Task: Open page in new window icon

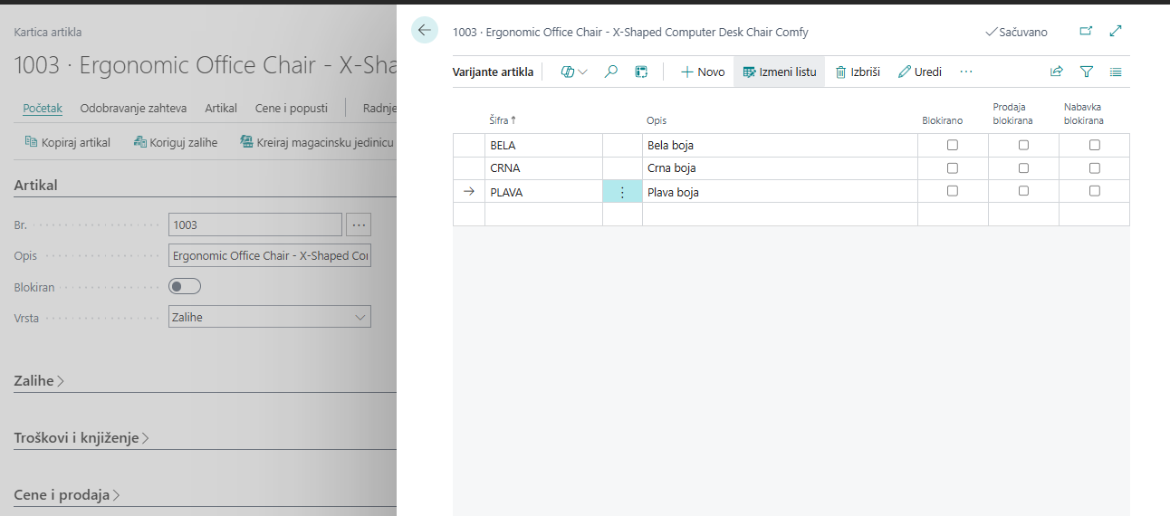Action: tap(1086, 31)
